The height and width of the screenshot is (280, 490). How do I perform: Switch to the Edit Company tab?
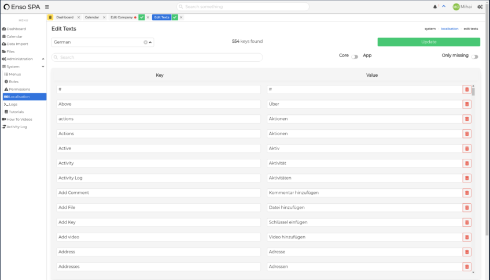121,17
